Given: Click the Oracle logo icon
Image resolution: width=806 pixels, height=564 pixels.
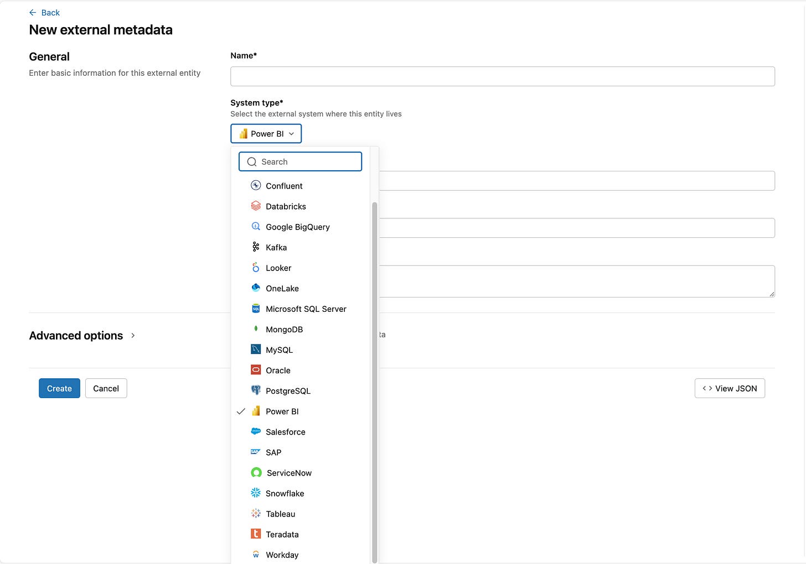Looking at the screenshot, I should (256, 370).
